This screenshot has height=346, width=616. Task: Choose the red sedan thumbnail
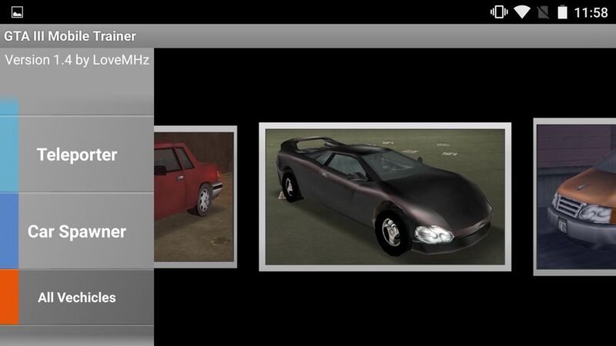click(x=196, y=197)
